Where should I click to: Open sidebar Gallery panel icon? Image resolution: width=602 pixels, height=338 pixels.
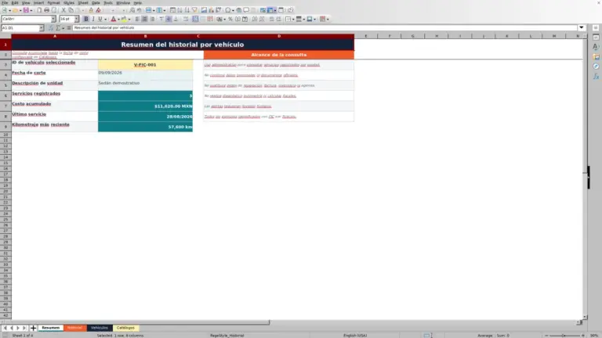point(596,56)
